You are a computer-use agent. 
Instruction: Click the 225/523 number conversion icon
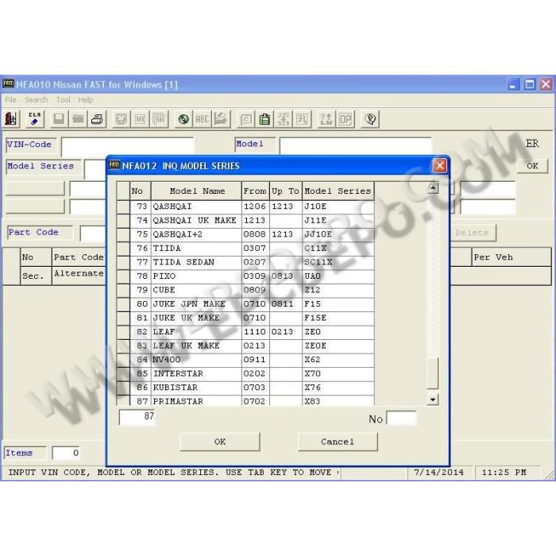coord(284,119)
